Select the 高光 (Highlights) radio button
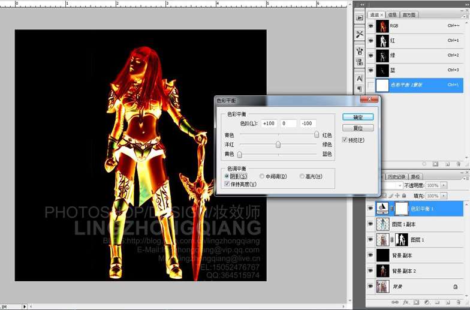Image resolution: width=470 pixels, height=310 pixels. 302,176
